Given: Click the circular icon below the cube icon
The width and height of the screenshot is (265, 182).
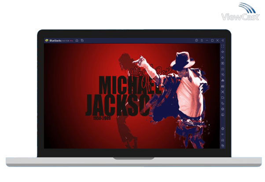Looking at the screenshot, I should coord(223,115).
